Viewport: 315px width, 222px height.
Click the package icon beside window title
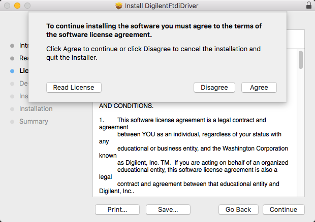[x=119, y=6]
